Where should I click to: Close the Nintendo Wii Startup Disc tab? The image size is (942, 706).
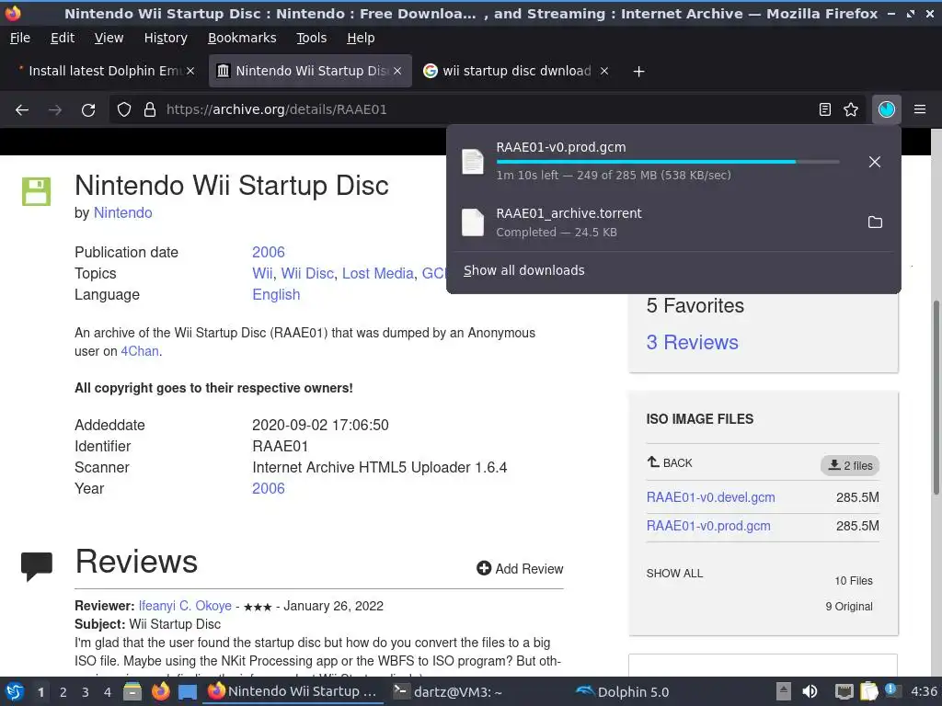(397, 71)
